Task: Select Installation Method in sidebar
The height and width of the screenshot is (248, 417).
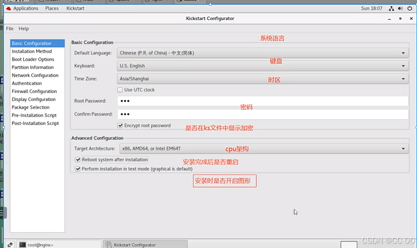Action: pos(37,51)
